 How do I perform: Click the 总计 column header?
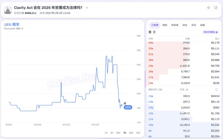pyautogui.click(x=217, y=39)
